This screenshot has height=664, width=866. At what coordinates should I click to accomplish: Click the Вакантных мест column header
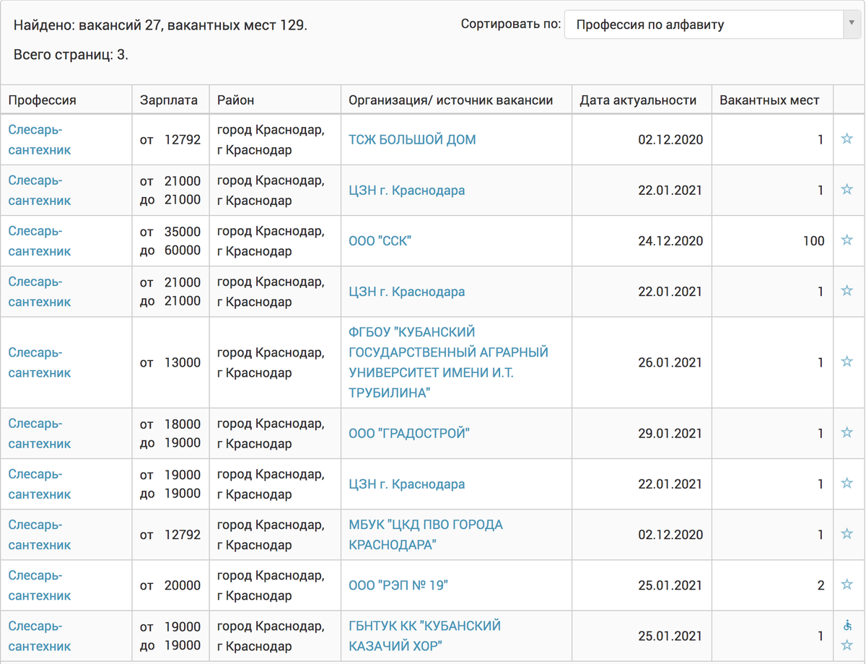click(x=769, y=100)
